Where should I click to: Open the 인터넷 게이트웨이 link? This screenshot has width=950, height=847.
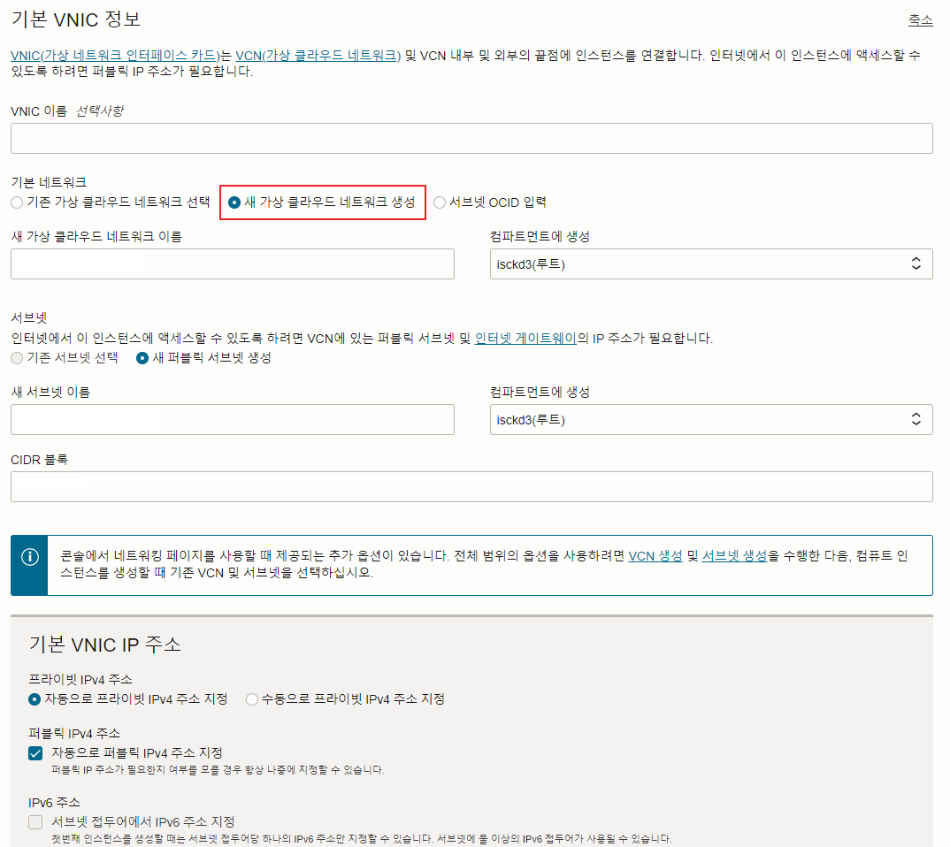coord(525,338)
